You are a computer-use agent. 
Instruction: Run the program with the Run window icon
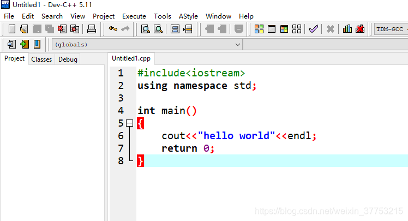[272, 29]
